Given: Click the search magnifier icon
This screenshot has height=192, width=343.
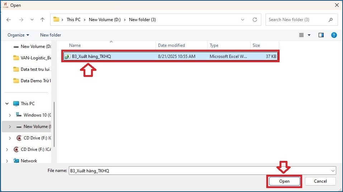Looking at the screenshot, I should coord(330,20).
